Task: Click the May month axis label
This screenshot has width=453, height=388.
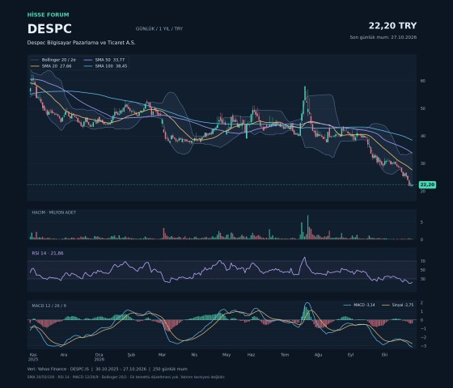Action: (226, 355)
